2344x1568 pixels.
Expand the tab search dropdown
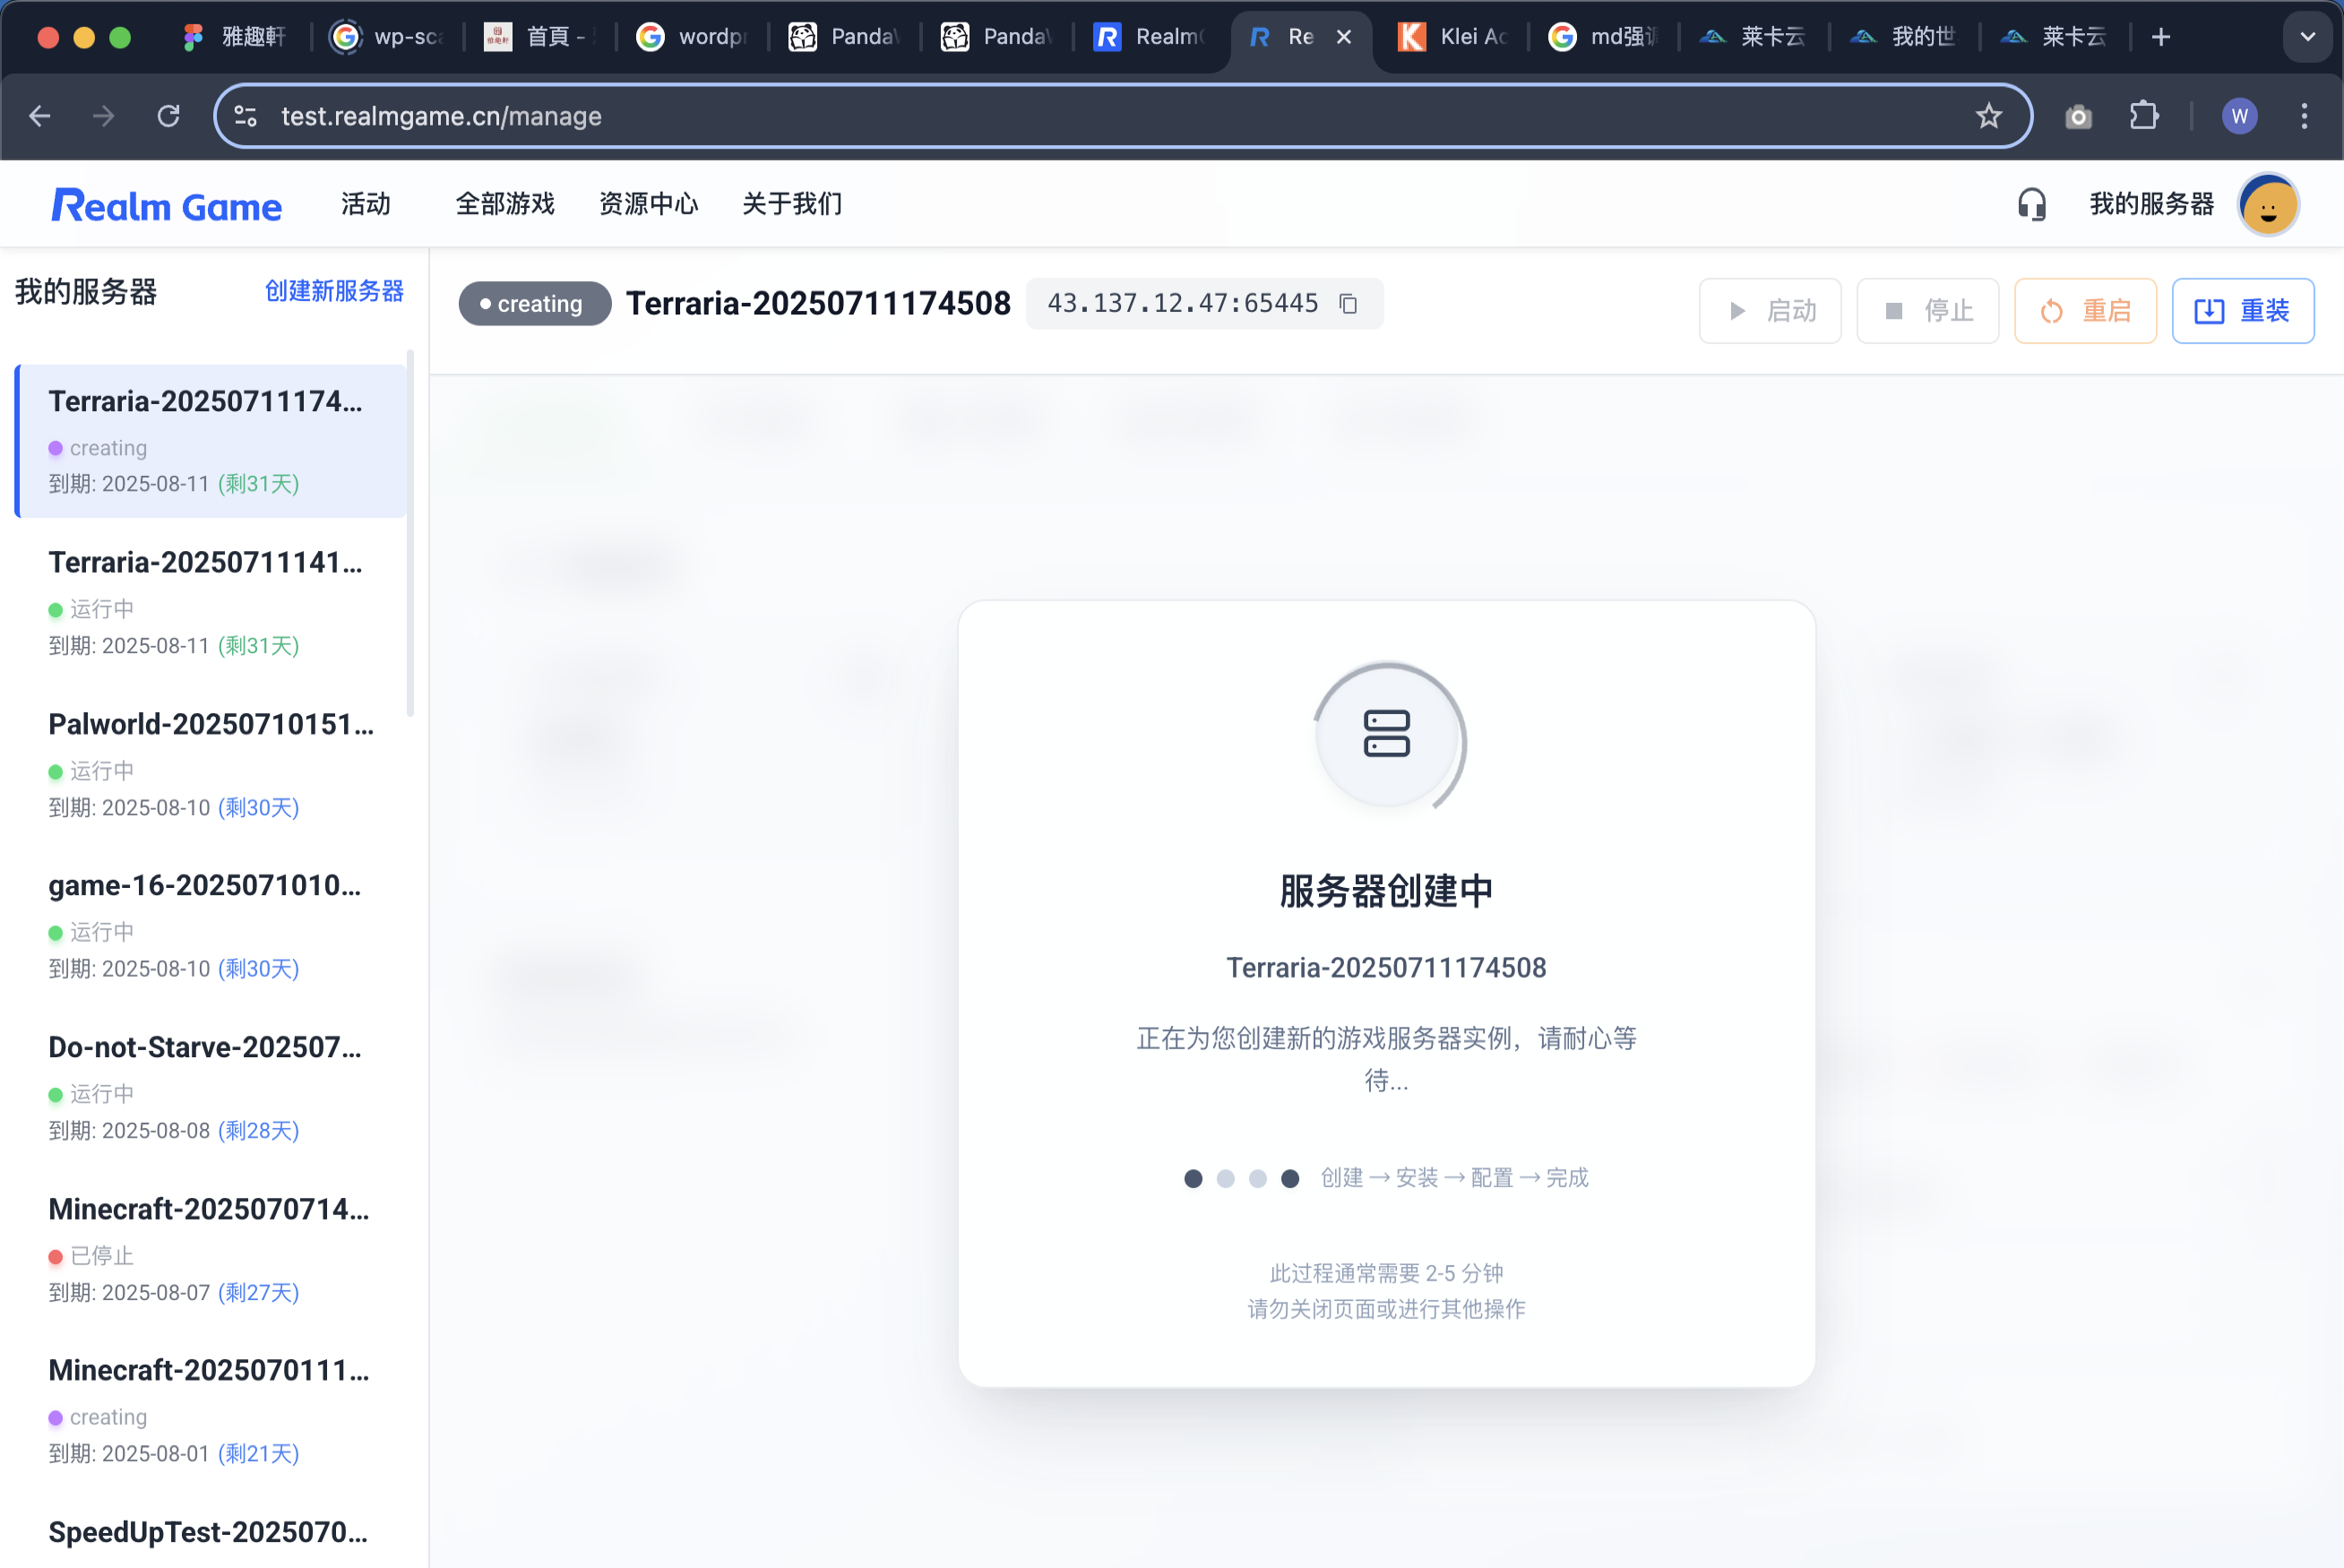pos(2307,37)
